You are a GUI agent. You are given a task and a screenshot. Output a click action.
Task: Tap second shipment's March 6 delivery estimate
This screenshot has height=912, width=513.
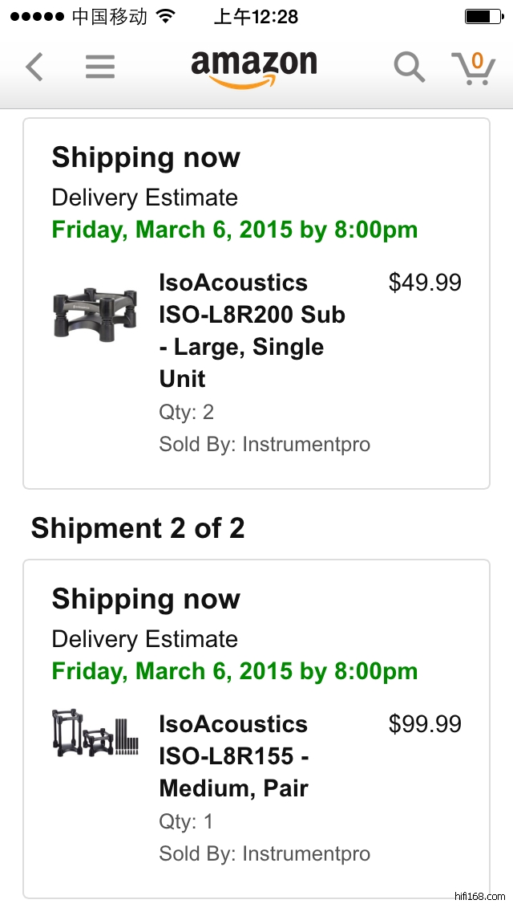point(235,672)
